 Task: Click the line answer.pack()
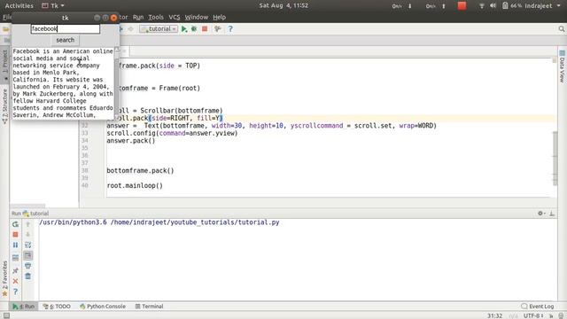130,141
